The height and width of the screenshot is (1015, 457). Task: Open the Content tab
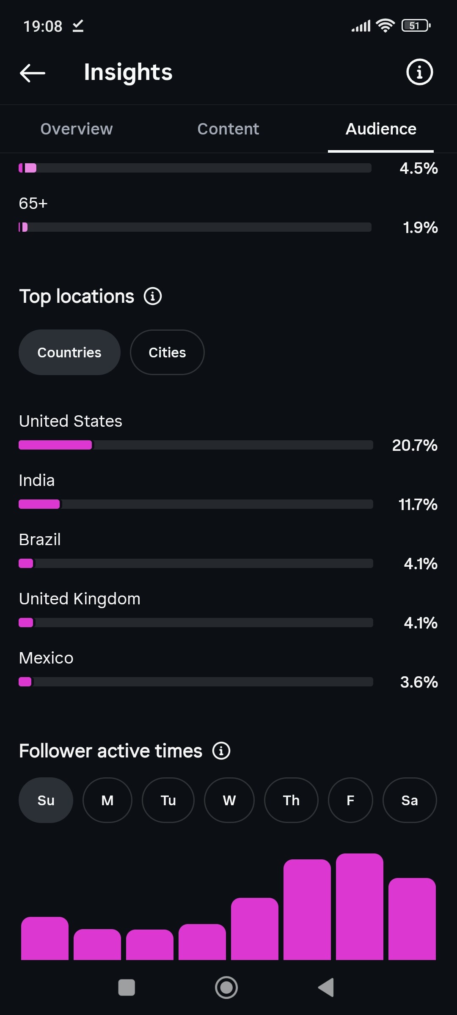[228, 129]
